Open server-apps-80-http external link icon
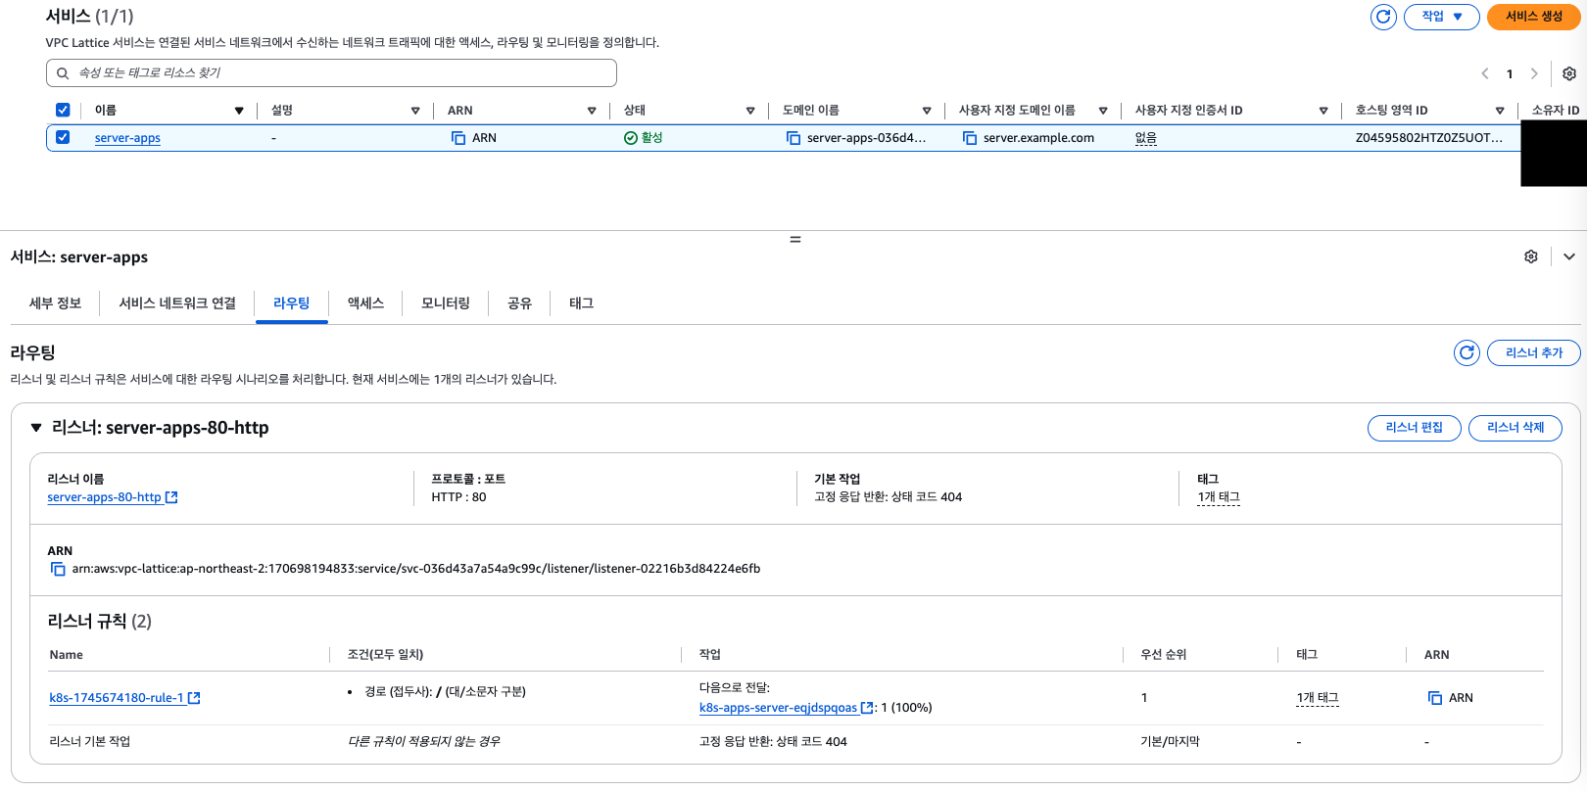The image size is (1587, 792). coord(171,497)
